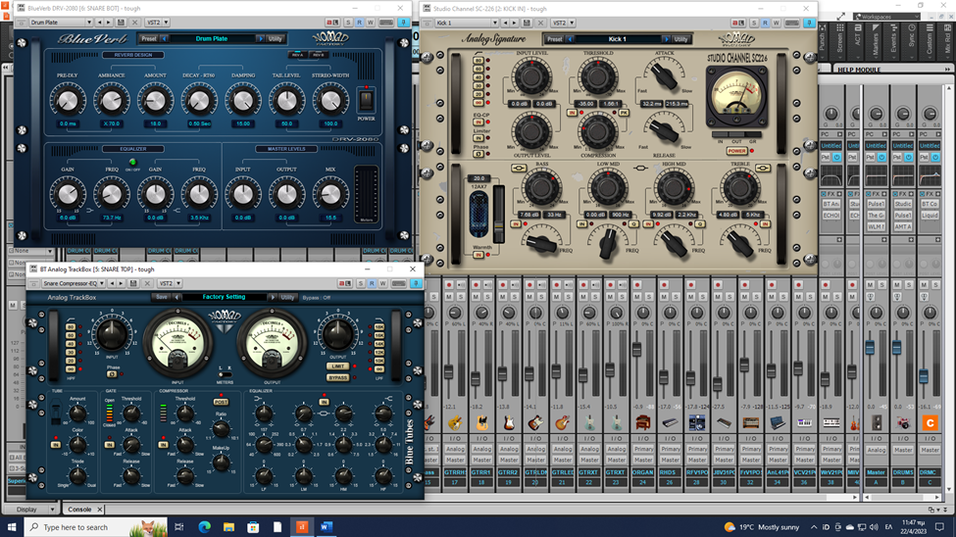Toggle compressor POST button in Analog TrackBox
This screenshot has width=956, height=537.
tap(221, 402)
